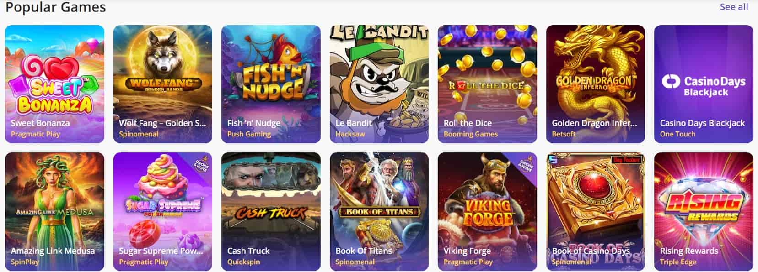Select Sugar Supreme Powernudge tile
This screenshot has height=272, width=758.
[163, 212]
